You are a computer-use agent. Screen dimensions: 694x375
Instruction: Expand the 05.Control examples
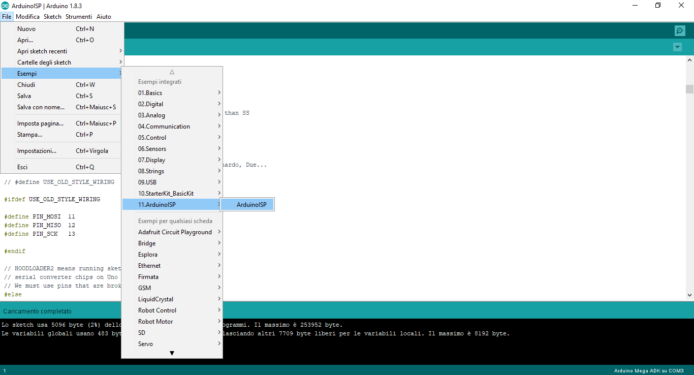pyautogui.click(x=172, y=138)
